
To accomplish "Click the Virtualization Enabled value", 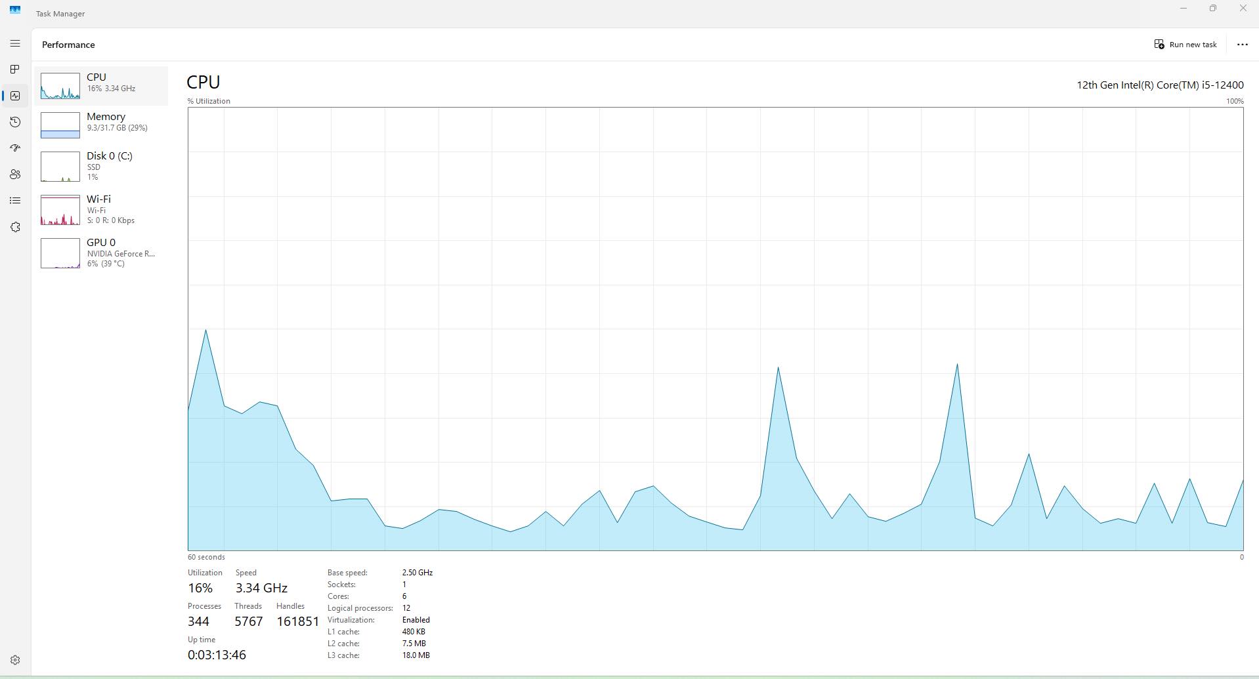I will click(x=416, y=620).
